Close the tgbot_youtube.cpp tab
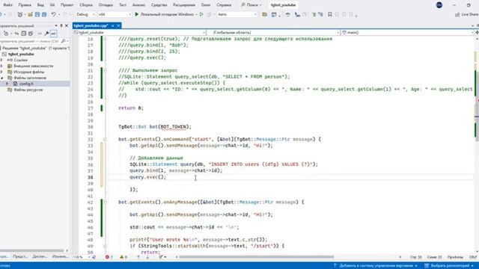Screen dimensions: 479x269 pyautogui.click(x=118, y=25)
